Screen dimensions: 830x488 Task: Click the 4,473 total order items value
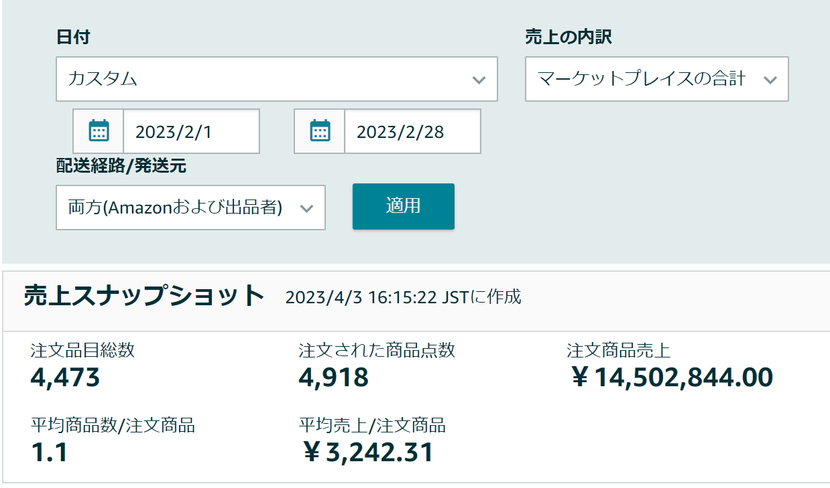tap(65, 378)
